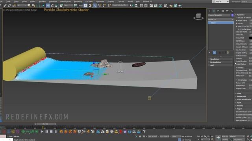Click the first orange fire preset icon

tap(61, 132)
